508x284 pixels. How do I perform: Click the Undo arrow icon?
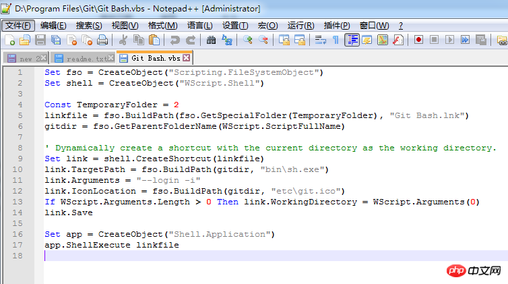[175, 40]
